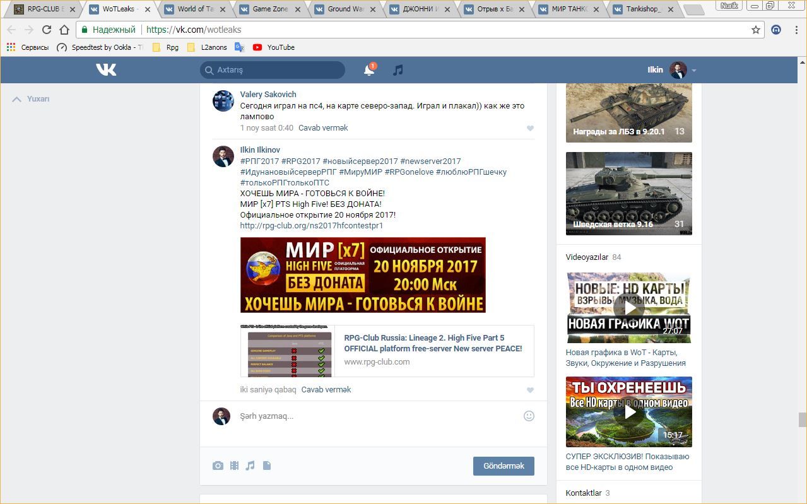
Task: Click the www.rpg-club.com link preview thumbnail
Action: coord(288,351)
